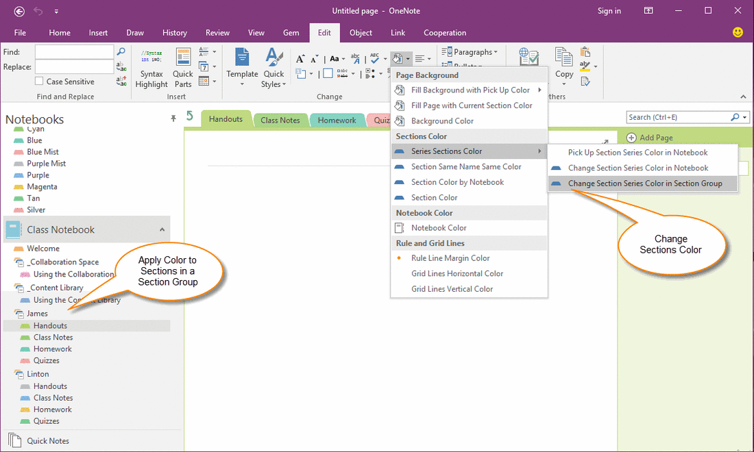Switch to the Gem ribbon tab
Viewport: 754px width, 452px height.
(291, 33)
